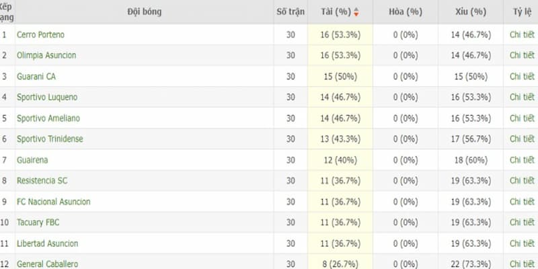Open Sportivo Luqueno team link
The image size is (538, 269).
[x=47, y=97]
